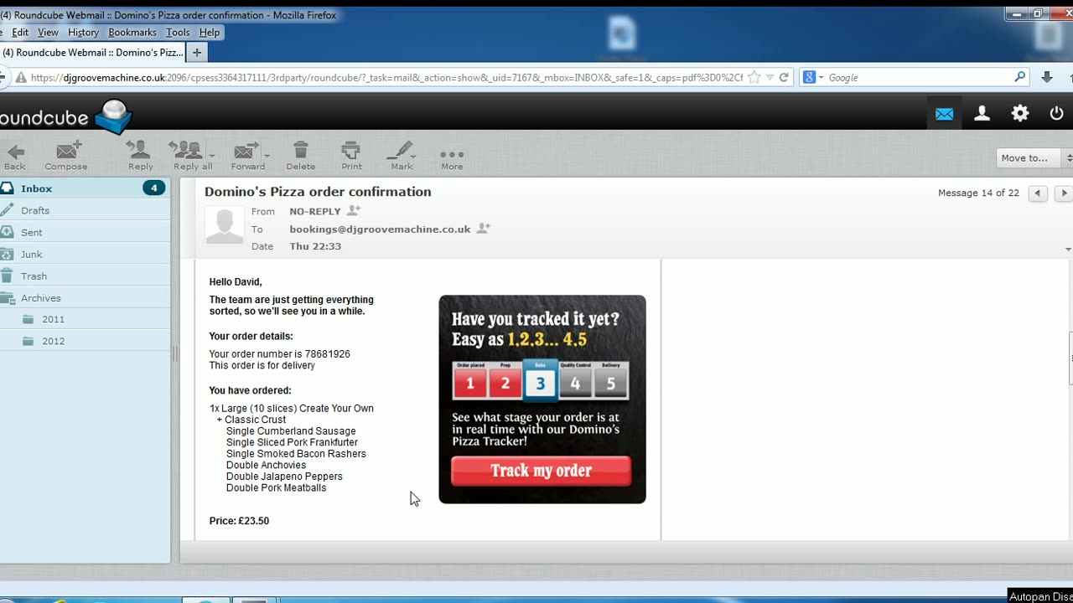The width and height of the screenshot is (1073, 603).
Task: Compose a new email message
Action: coord(66,155)
